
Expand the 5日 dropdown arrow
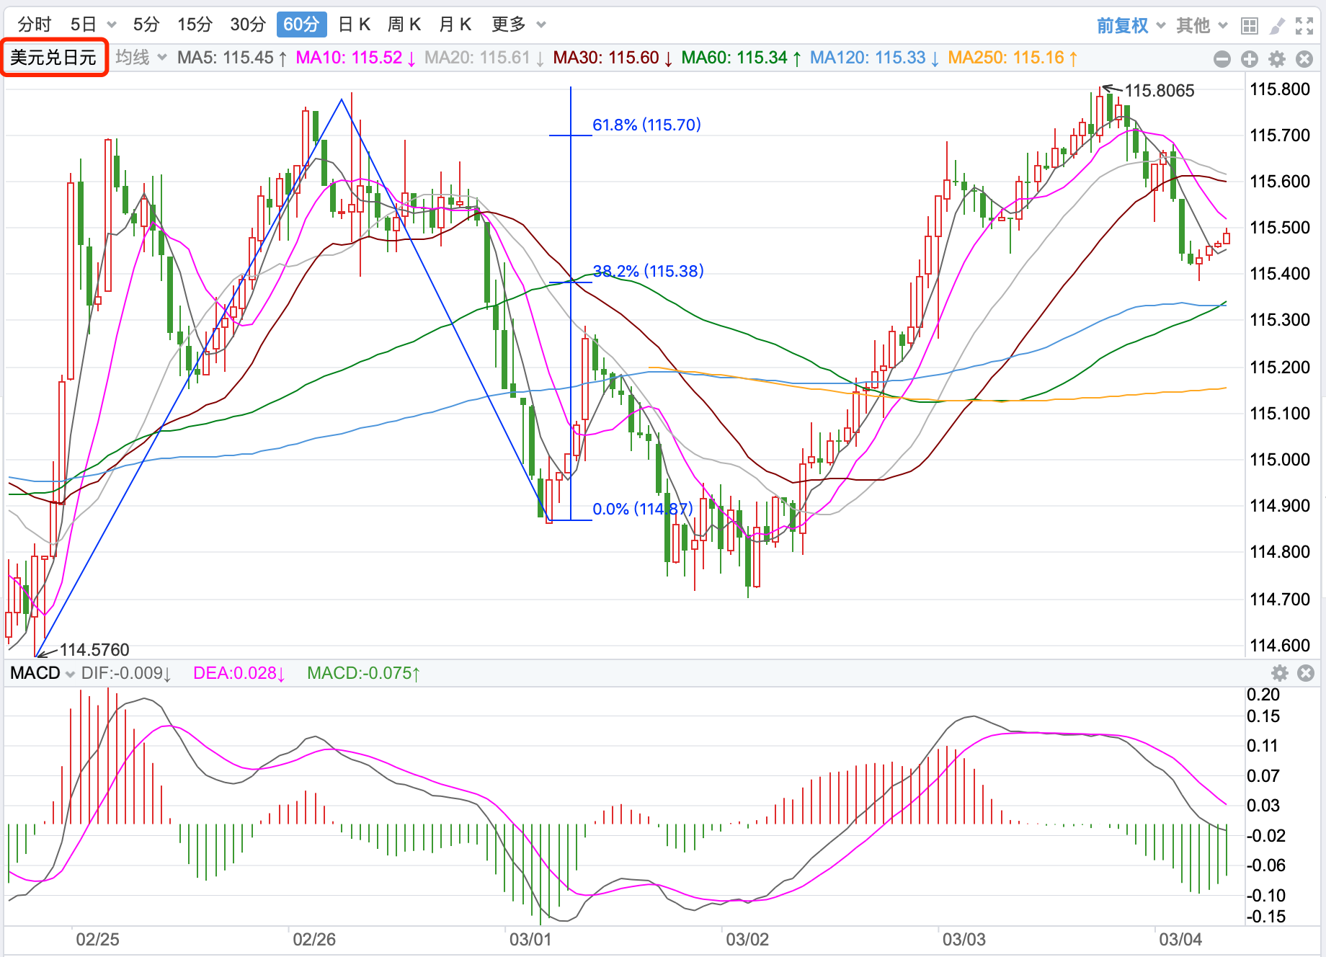[112, 25]
